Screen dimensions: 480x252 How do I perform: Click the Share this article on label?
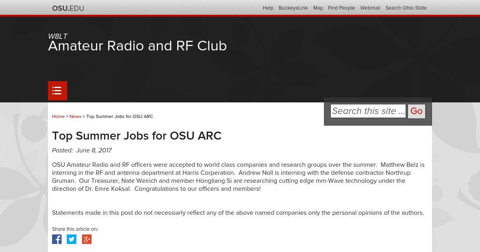75,229
